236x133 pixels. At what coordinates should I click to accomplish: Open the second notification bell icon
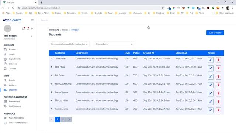[28, 28]
